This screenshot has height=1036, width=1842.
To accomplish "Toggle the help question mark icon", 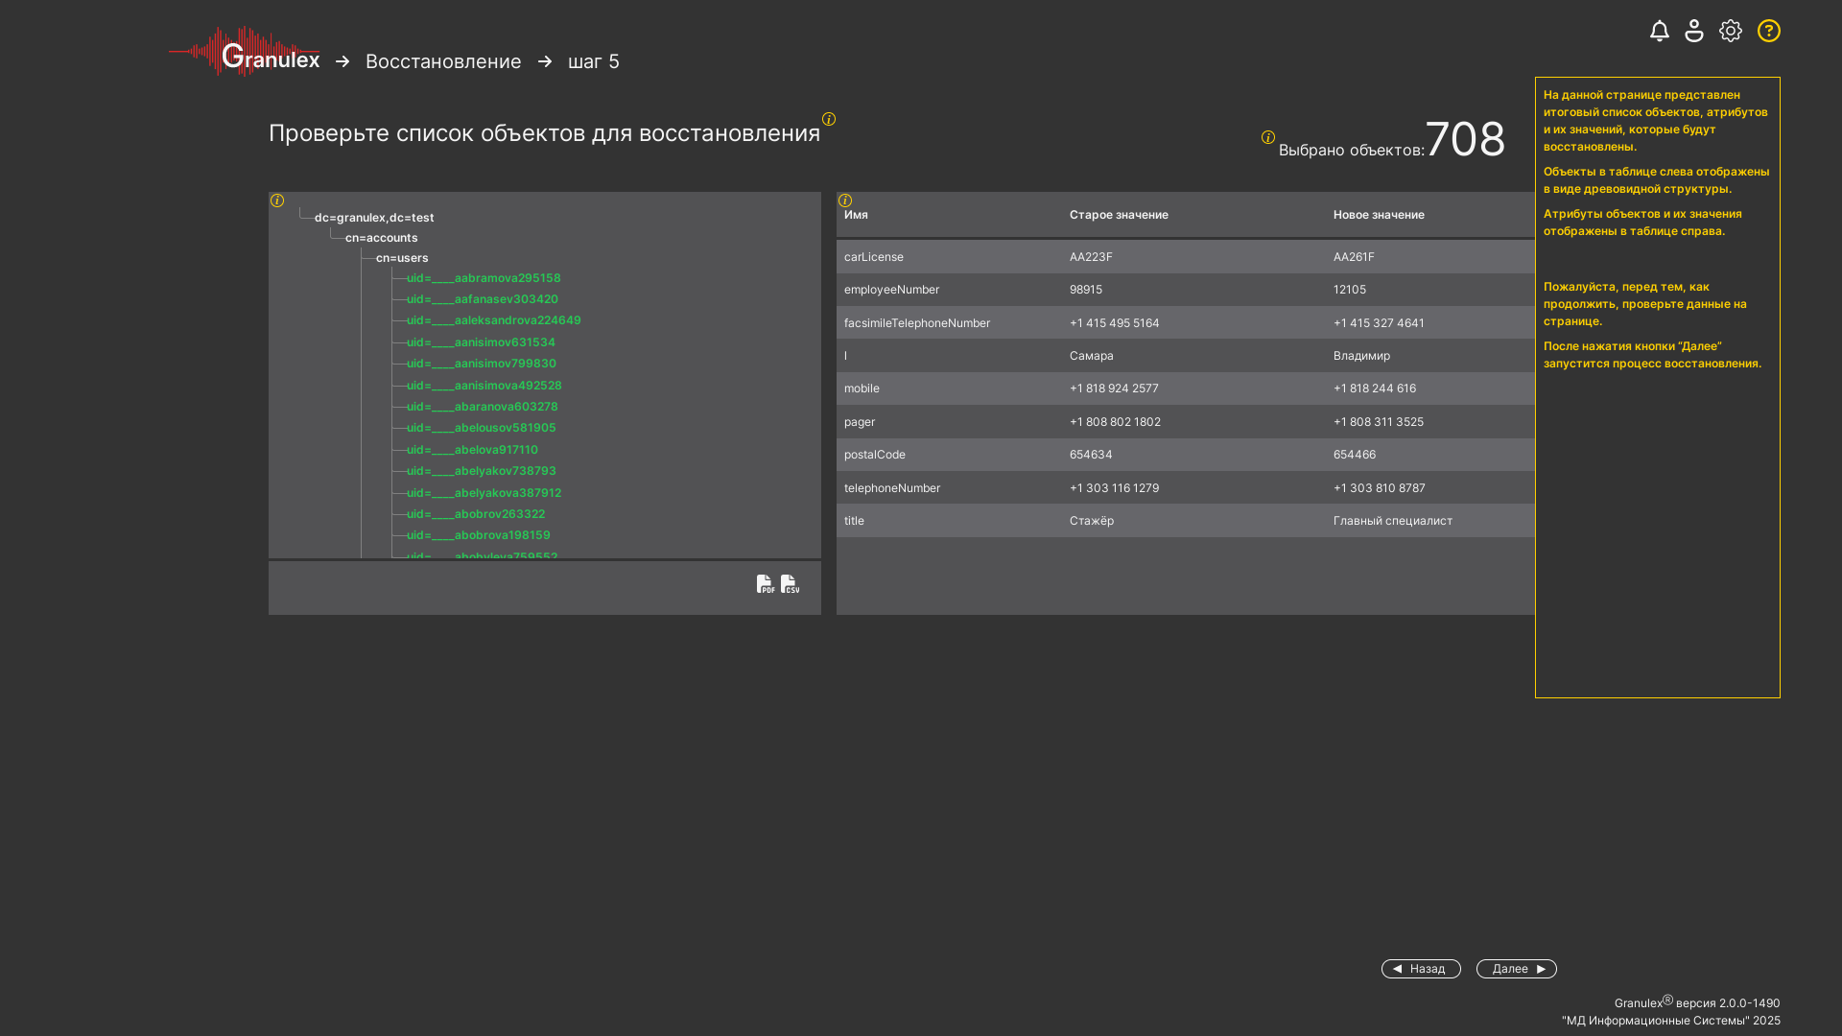I will [1769, 31].
